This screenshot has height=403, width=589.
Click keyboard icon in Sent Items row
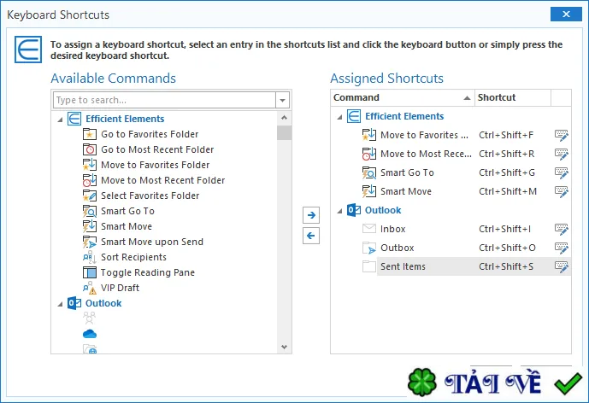[562, 266]
